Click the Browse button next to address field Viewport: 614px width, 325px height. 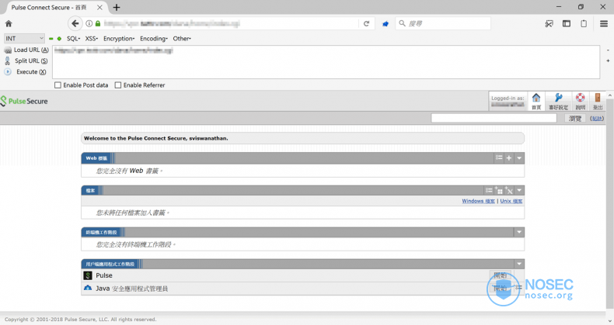pos(575,119)
